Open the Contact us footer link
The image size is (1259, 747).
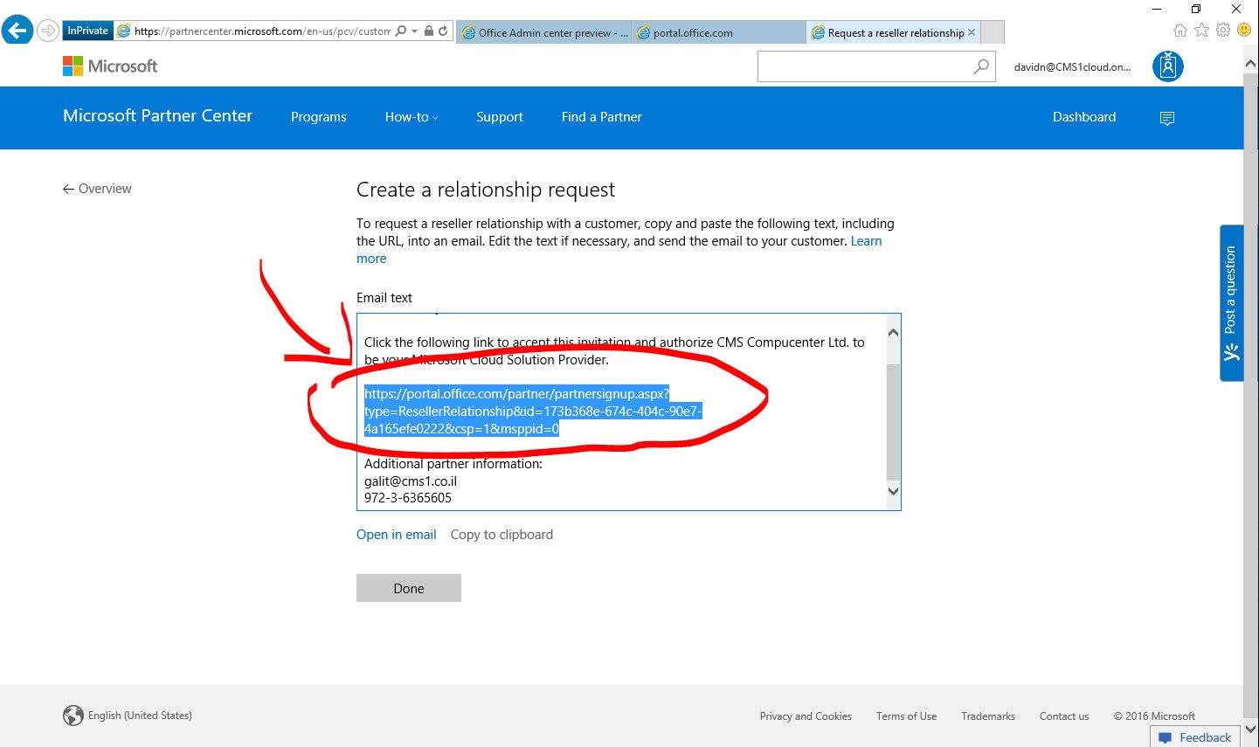click(1064, 716)
